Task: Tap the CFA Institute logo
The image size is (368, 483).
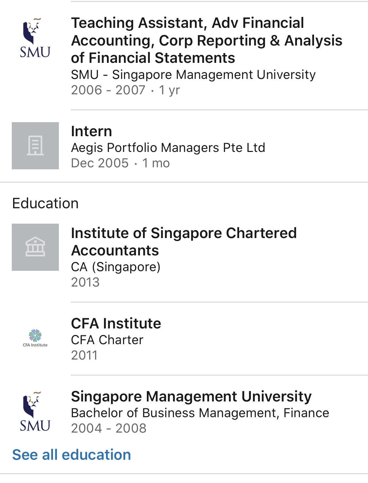Action: click(x=35, y=338)
